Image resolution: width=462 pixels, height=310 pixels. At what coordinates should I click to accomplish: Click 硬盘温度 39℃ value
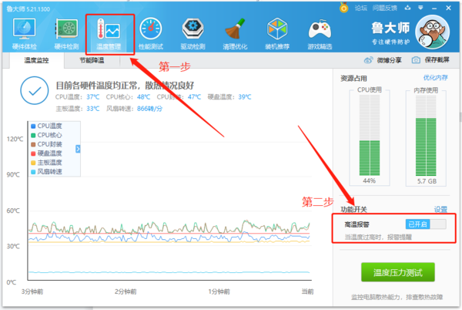pos(245,97)
